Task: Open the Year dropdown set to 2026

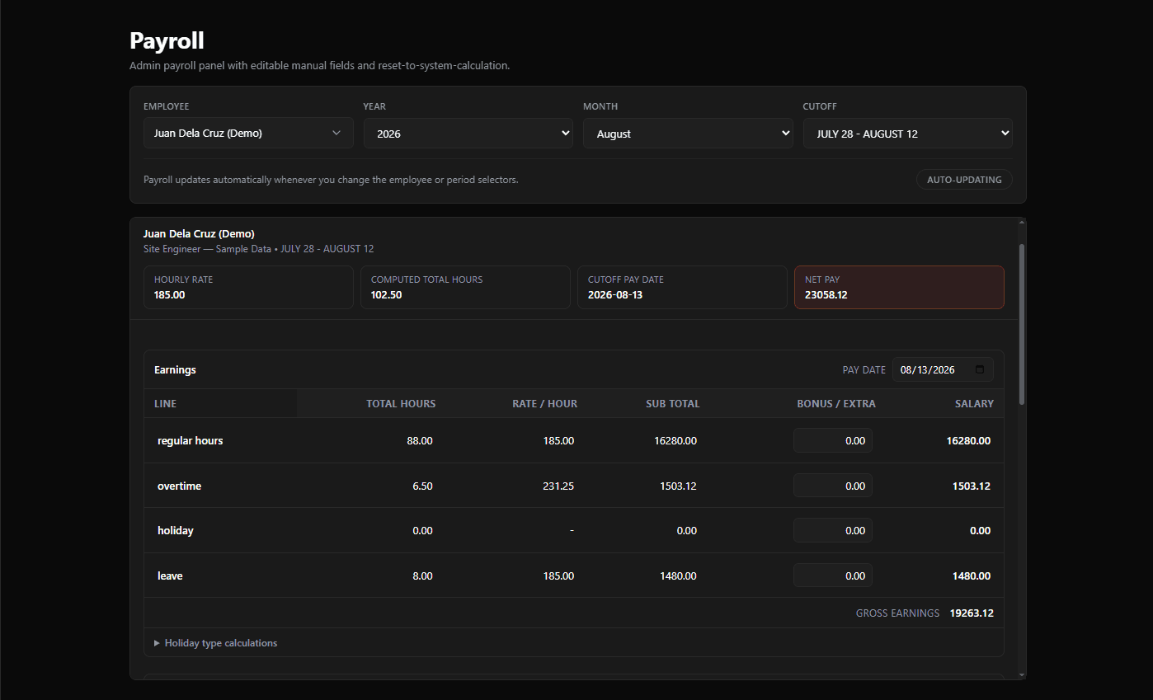Action: tap(468, 133)
